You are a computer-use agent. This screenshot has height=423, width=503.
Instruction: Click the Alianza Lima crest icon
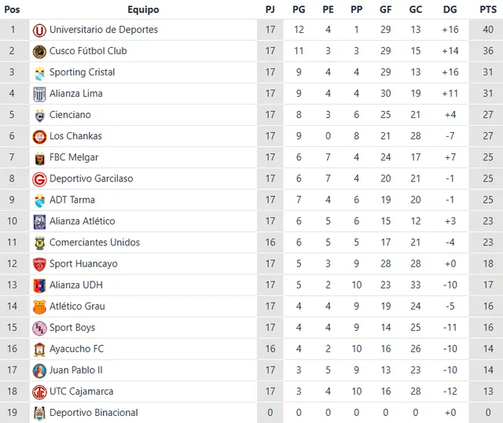tap(39, 94)
